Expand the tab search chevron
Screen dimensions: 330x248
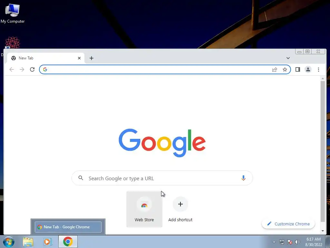pyautogui.click(x=288, y=58)
